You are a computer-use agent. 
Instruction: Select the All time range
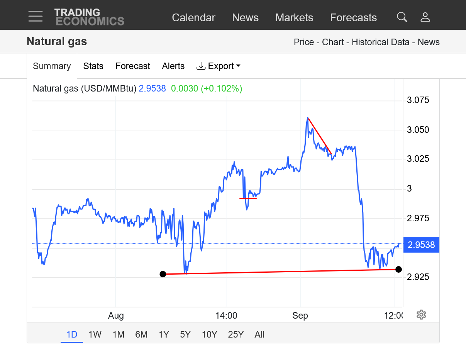click(259, 334)
